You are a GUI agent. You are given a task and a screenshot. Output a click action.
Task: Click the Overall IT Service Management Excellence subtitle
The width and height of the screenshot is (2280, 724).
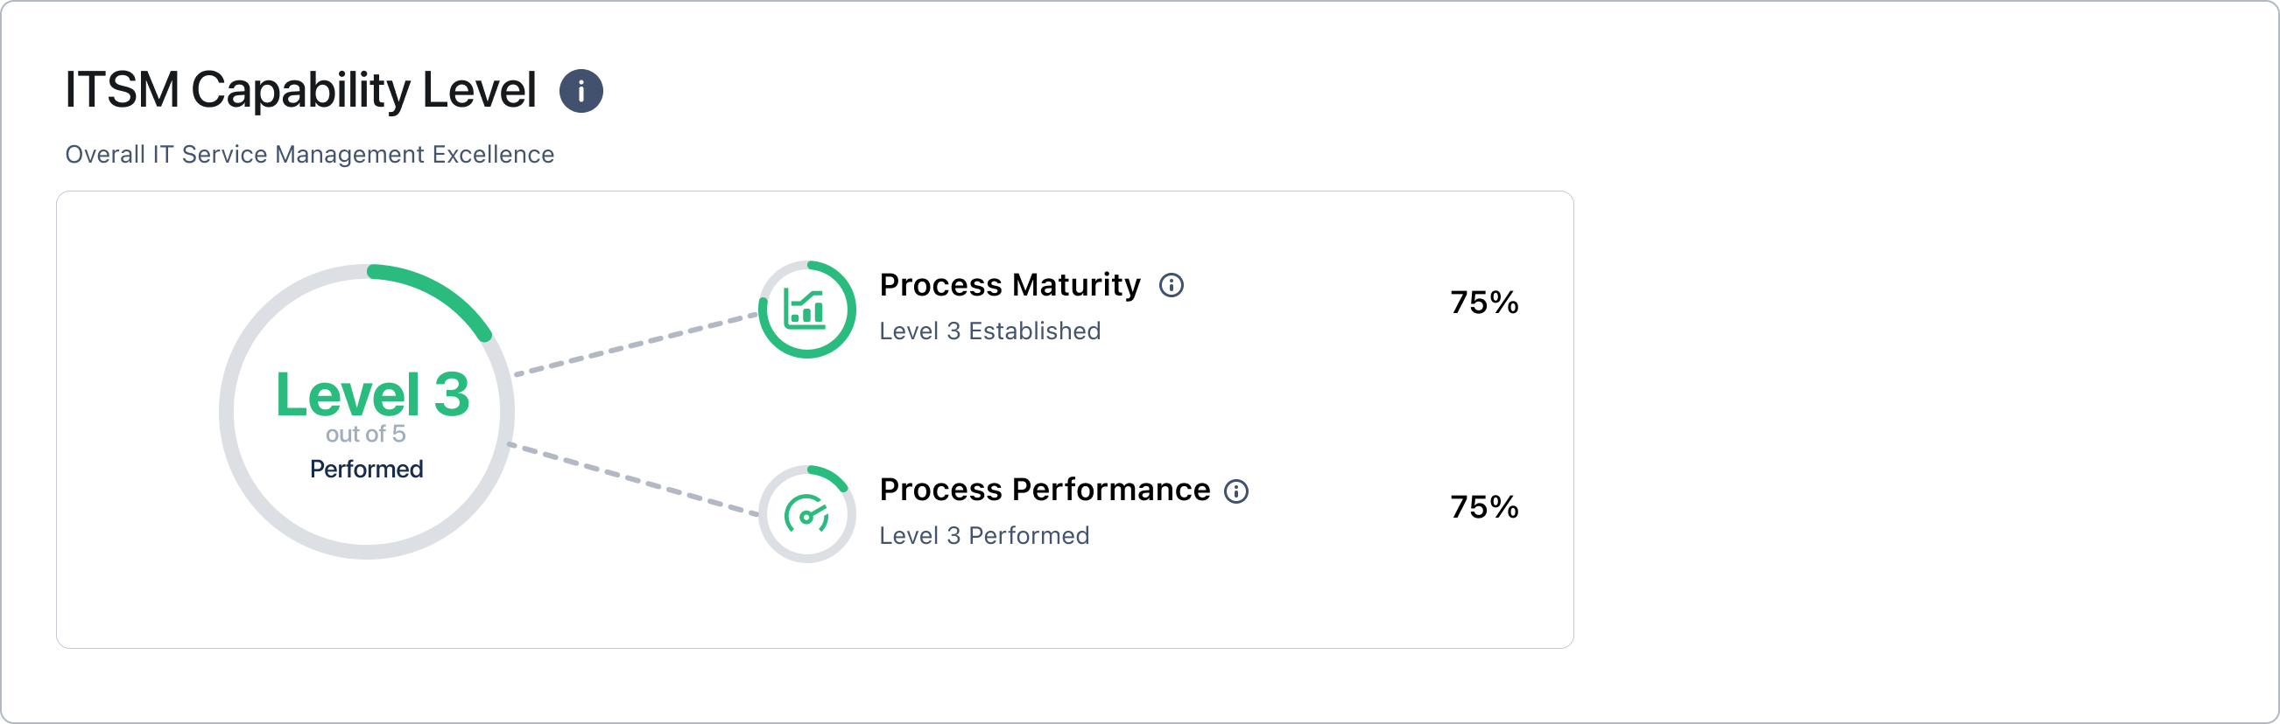[310, 155]
